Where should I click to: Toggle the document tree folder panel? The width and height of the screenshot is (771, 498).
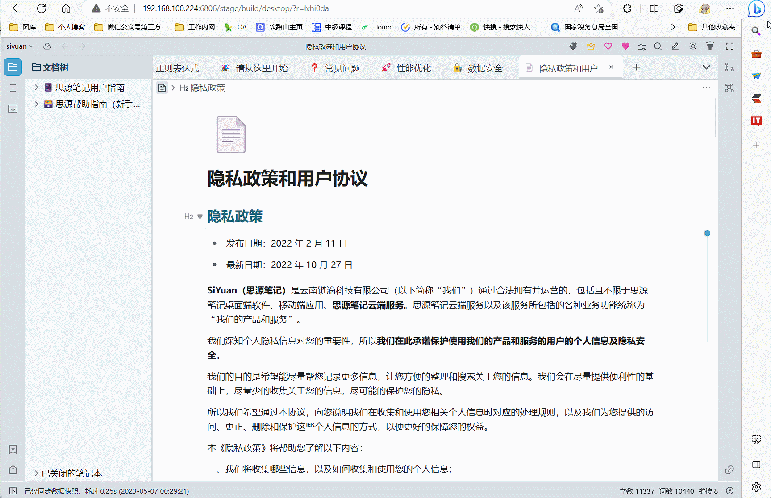click(x=13, y=67)
